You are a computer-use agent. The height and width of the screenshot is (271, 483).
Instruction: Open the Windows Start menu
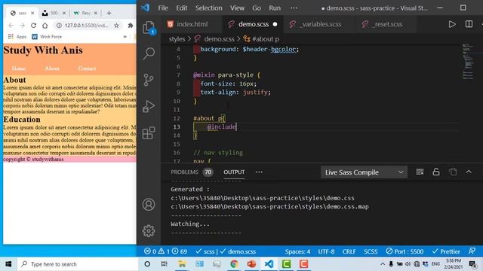pyautogui.click(x=8, y=264)
